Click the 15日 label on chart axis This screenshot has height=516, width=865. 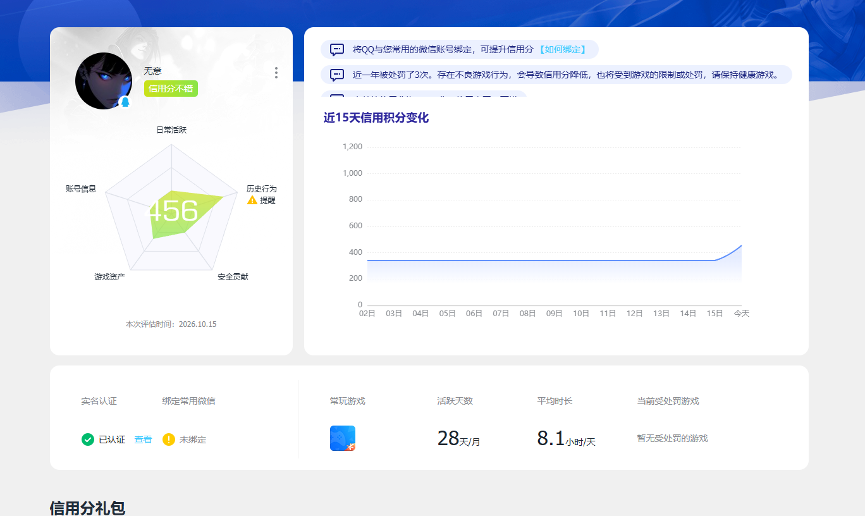coord(715,314)
